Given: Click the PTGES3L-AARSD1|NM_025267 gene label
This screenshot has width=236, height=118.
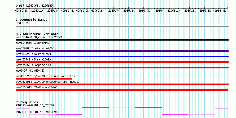Looking at the screenshot, I should (35, 105).
